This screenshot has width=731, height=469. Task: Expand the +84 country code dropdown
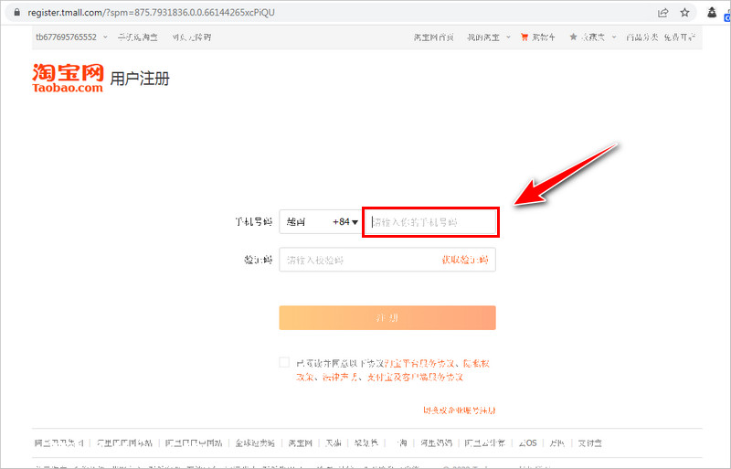click(x=344, y=222)
